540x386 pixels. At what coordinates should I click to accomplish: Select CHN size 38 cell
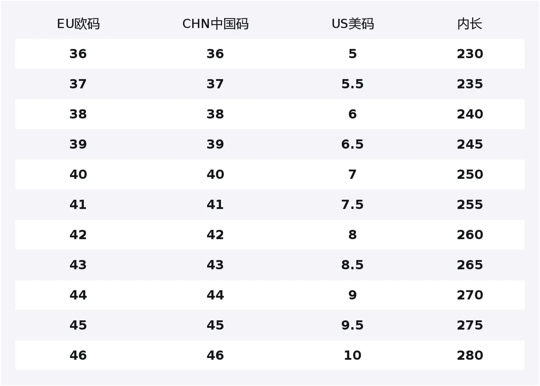click(x=215, y=114)
